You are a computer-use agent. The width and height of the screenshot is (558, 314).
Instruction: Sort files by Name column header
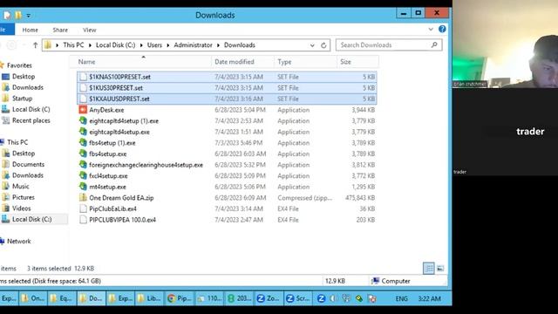tap(144, 62)
